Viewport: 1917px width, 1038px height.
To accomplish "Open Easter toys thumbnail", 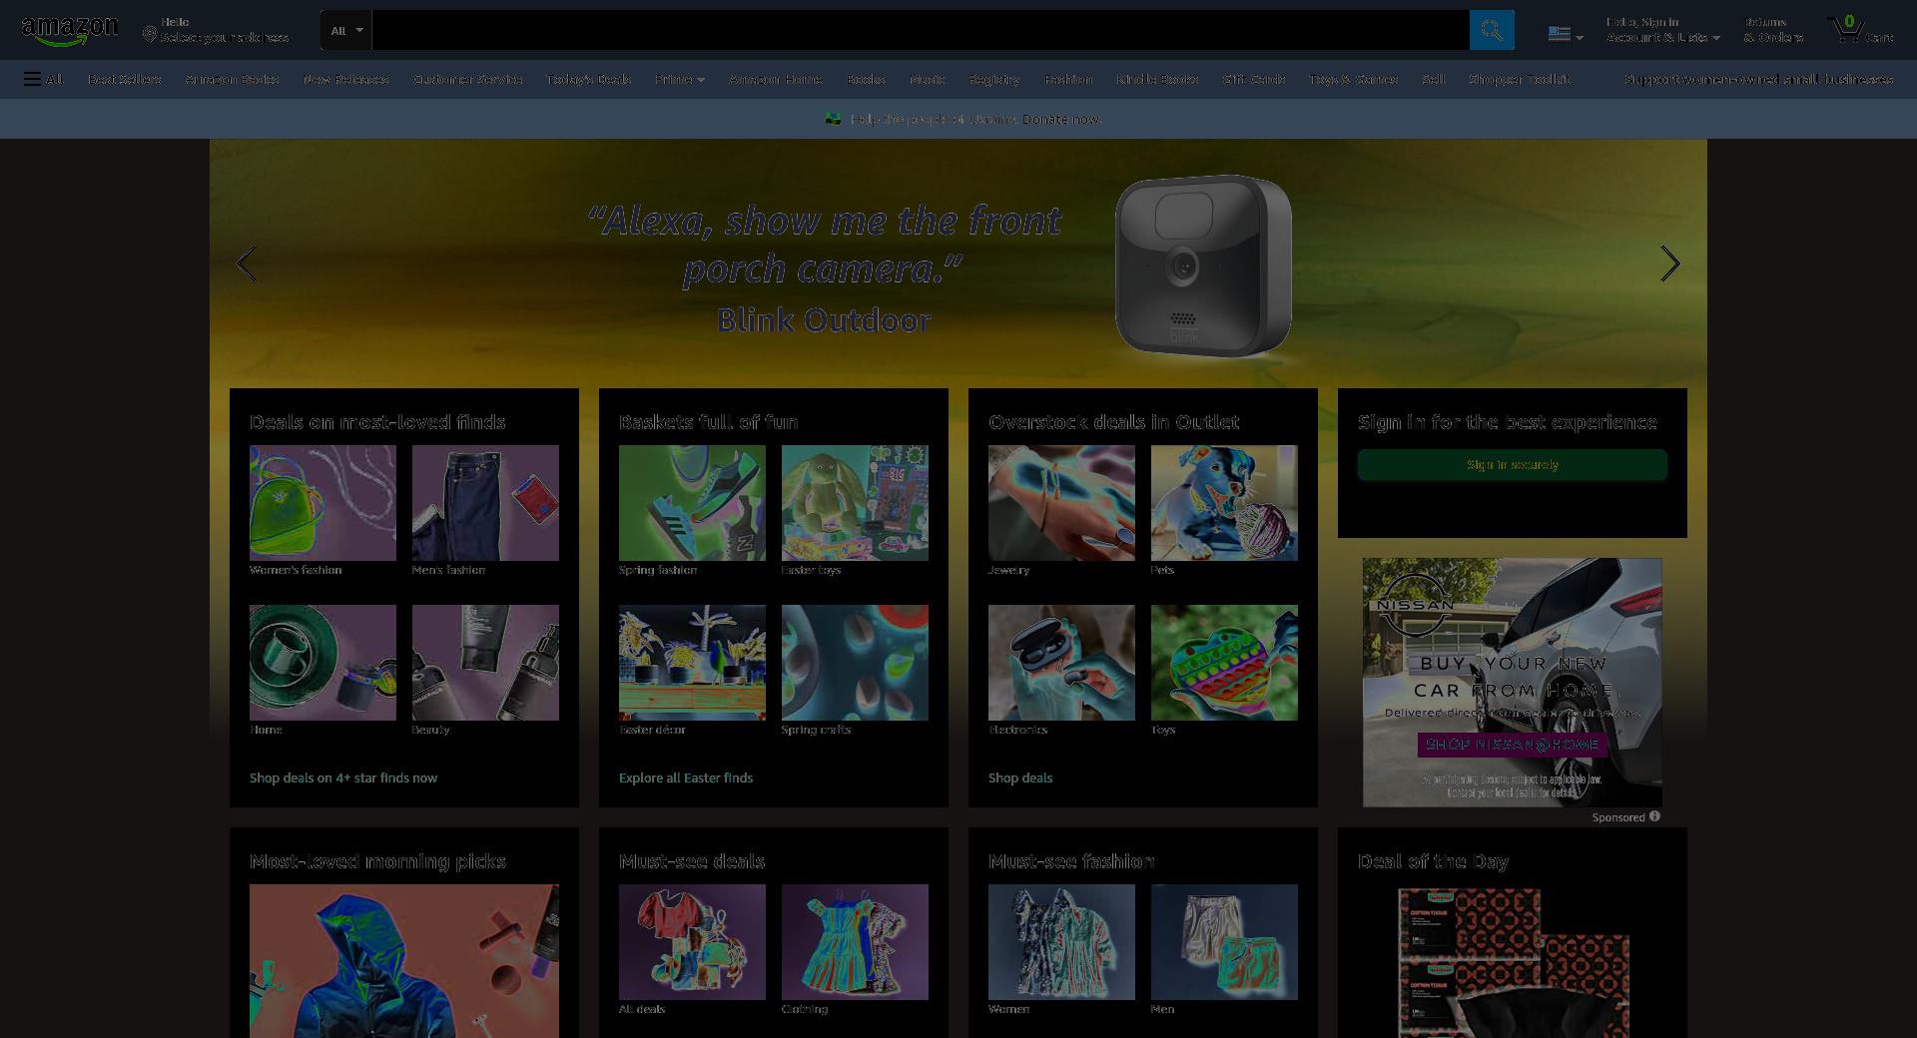I will click(855, 503).
